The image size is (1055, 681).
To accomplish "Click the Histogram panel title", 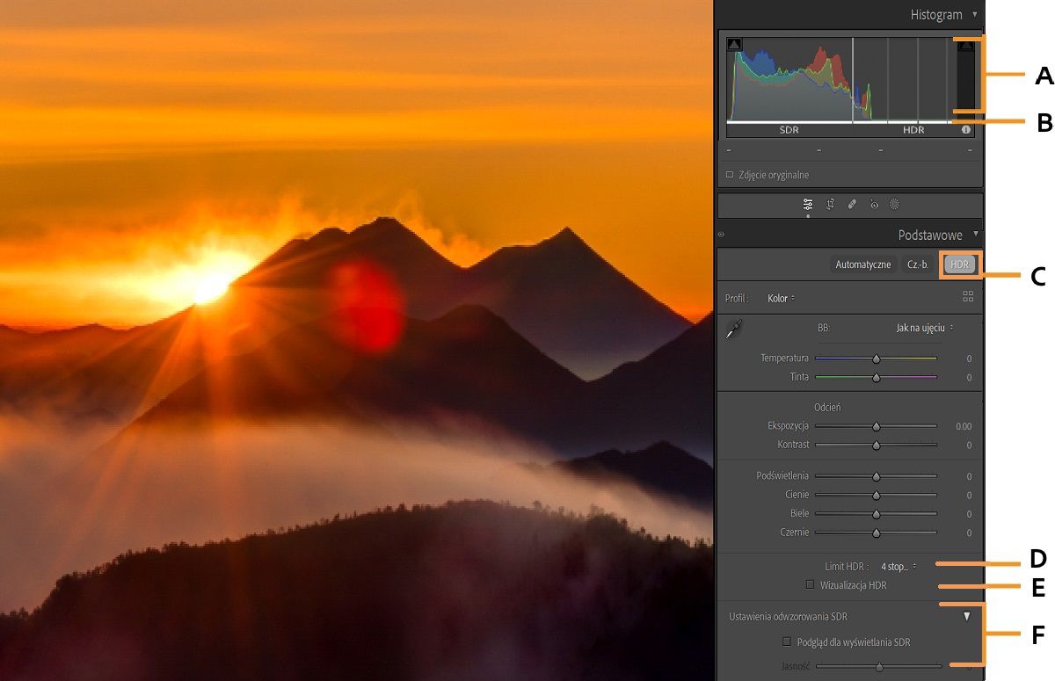I will [x=936, y=15].
